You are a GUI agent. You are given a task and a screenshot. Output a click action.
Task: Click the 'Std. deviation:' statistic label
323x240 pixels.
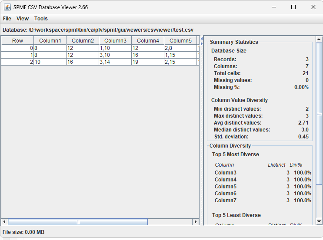[x=231, y=137]
